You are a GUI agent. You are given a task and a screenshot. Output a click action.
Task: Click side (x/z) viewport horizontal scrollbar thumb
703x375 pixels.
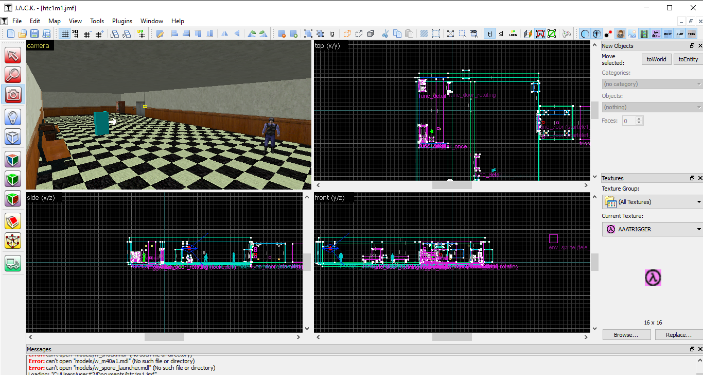tap(164, 337)
